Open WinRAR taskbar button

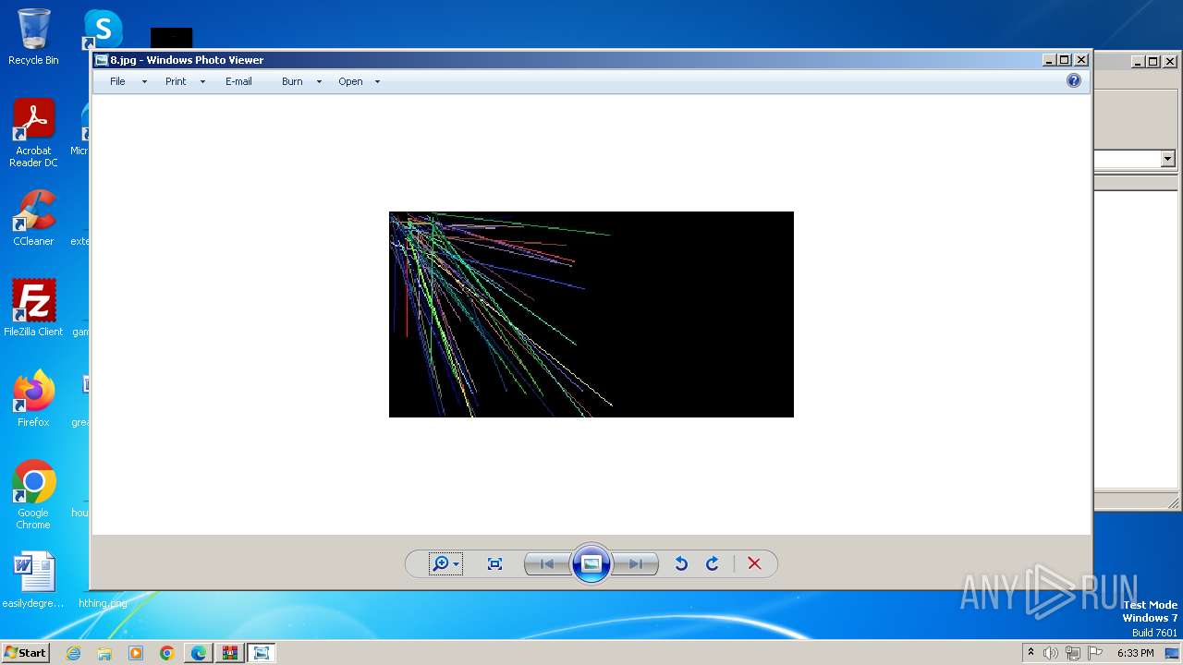click(x=230, y=653)
